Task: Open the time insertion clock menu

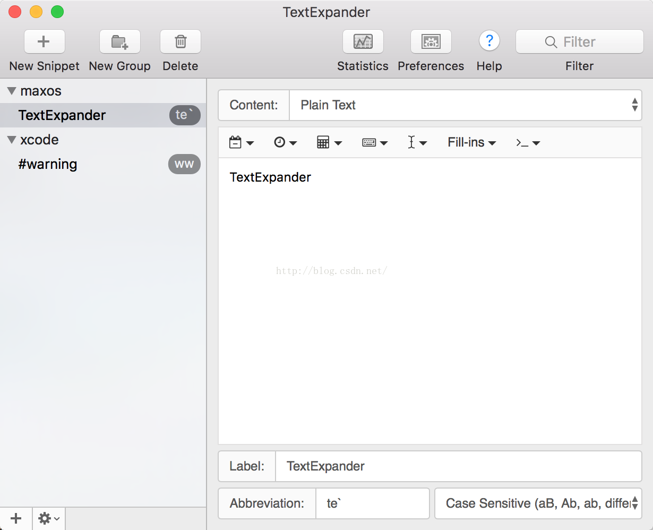Action: pos(286,142)
